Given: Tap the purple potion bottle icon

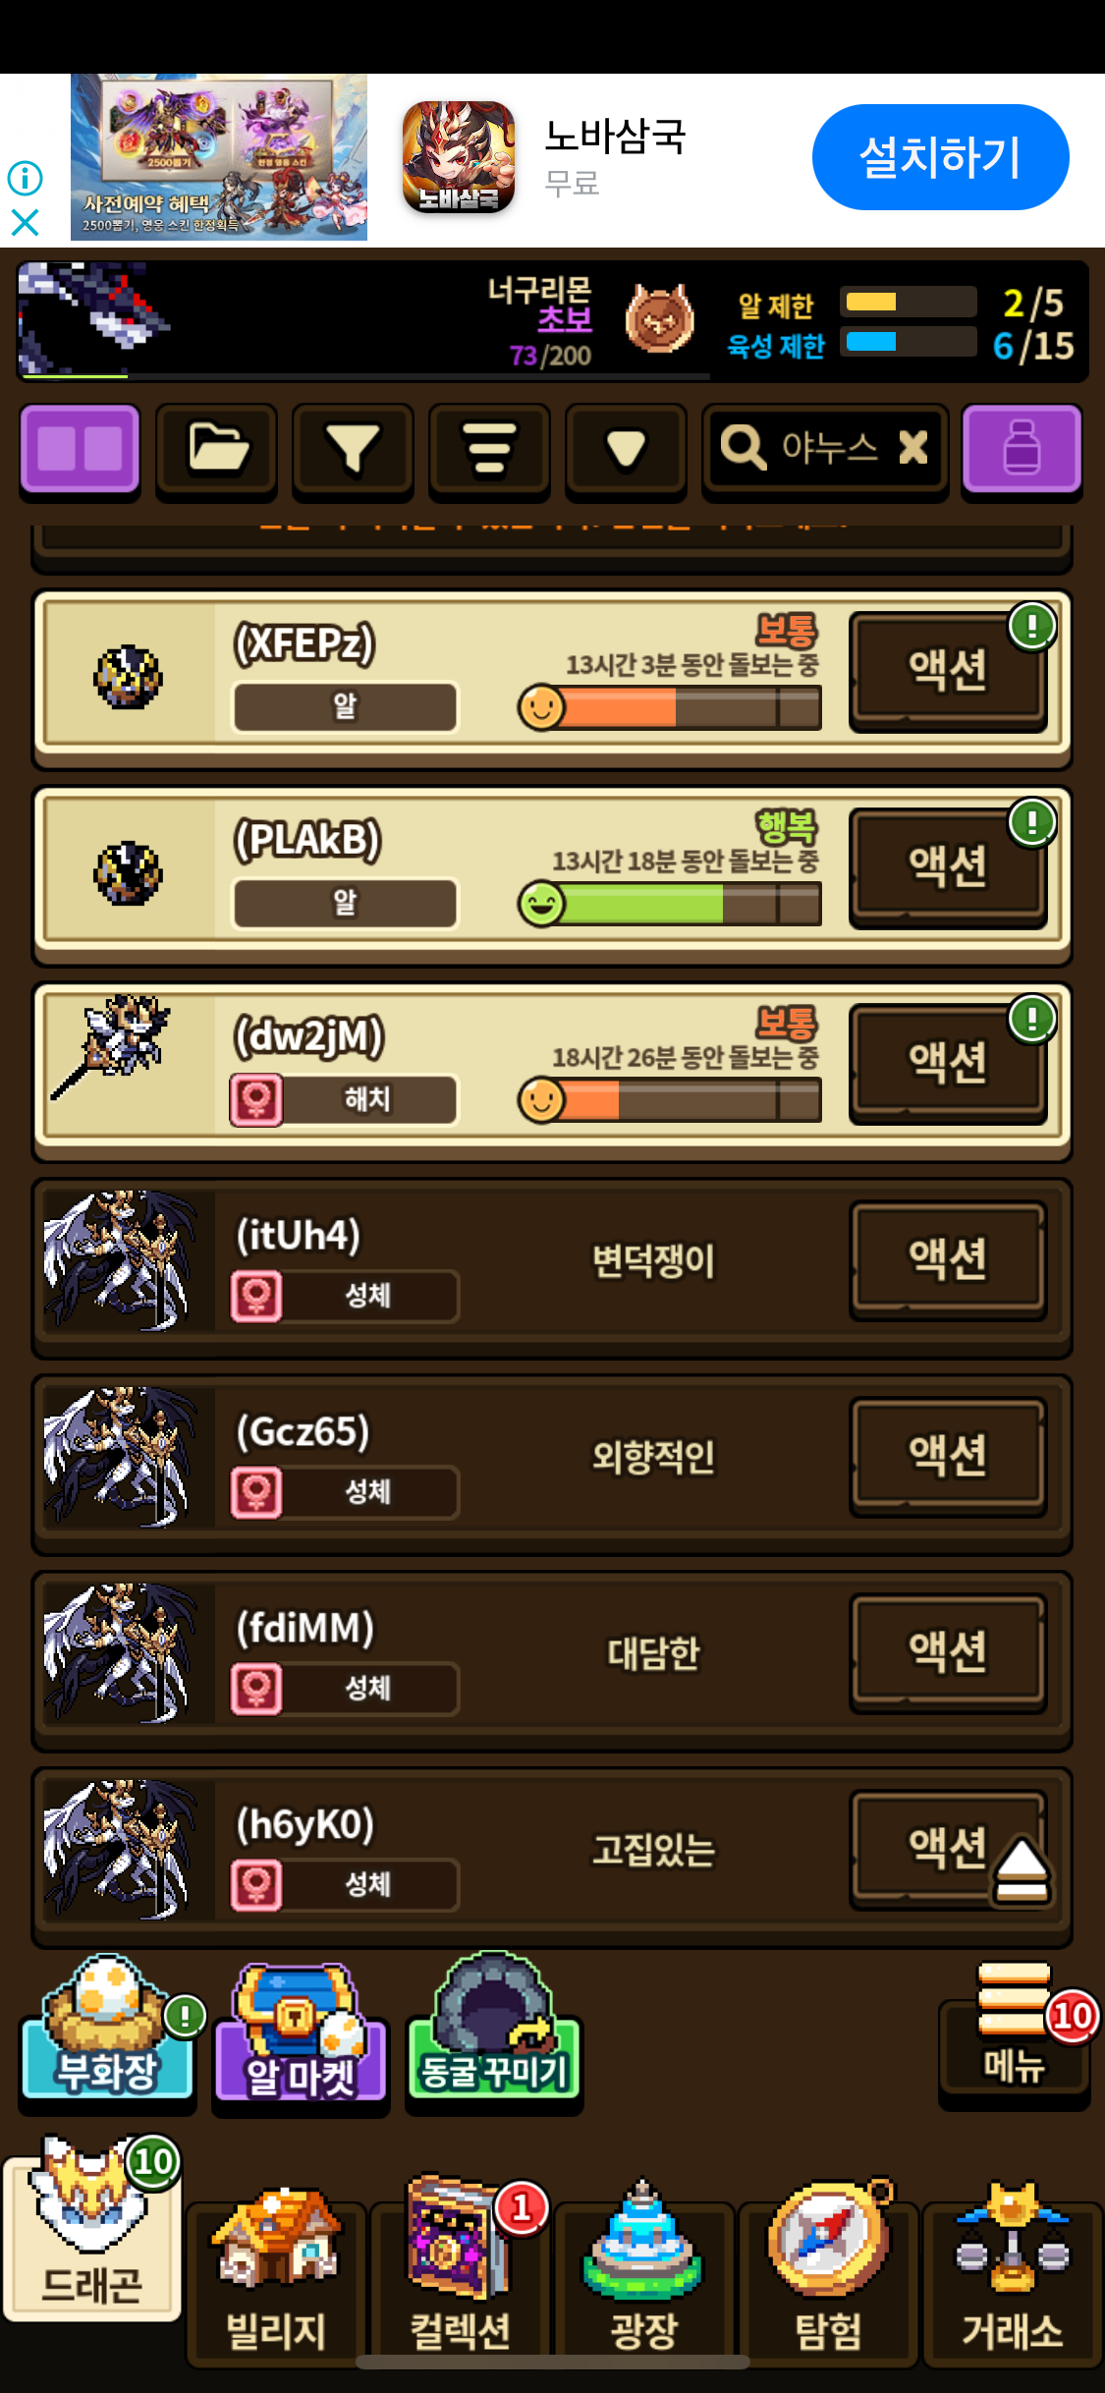Looking at the screenshot, I should [1022, 450].
